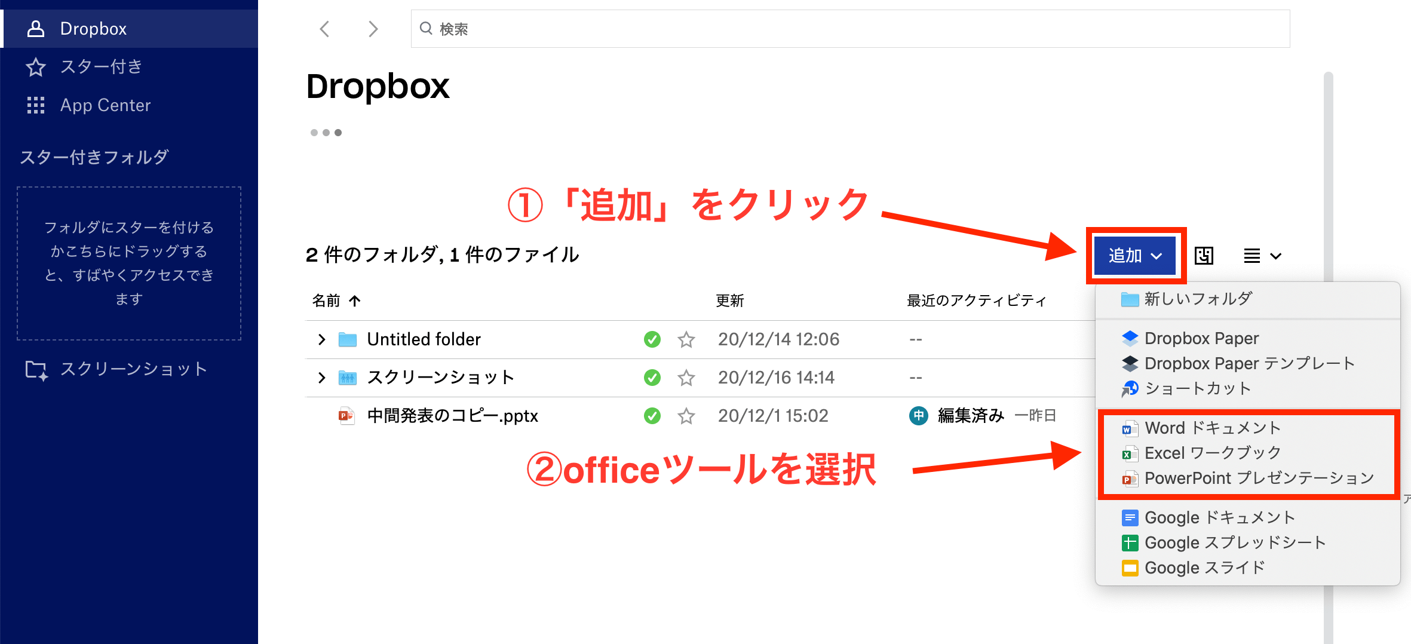Expand the スクリーンショット folder row
Image resolution: width=1411 pixels, height=644 pixels.
[x=321, y=377]
